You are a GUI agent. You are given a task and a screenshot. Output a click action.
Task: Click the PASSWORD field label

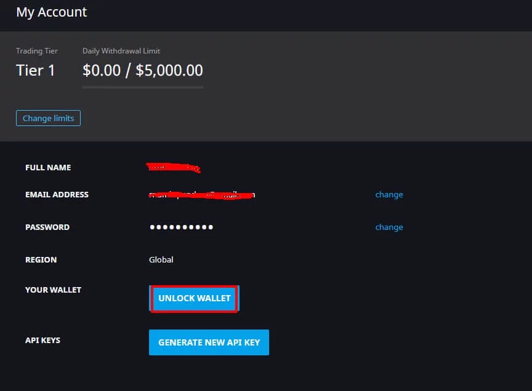[x=47, y=227]
